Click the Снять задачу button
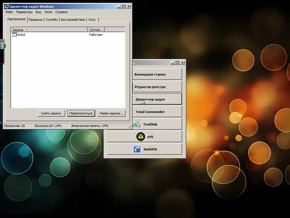This screenshot has width=290, height=218. (x=51, y=113)
